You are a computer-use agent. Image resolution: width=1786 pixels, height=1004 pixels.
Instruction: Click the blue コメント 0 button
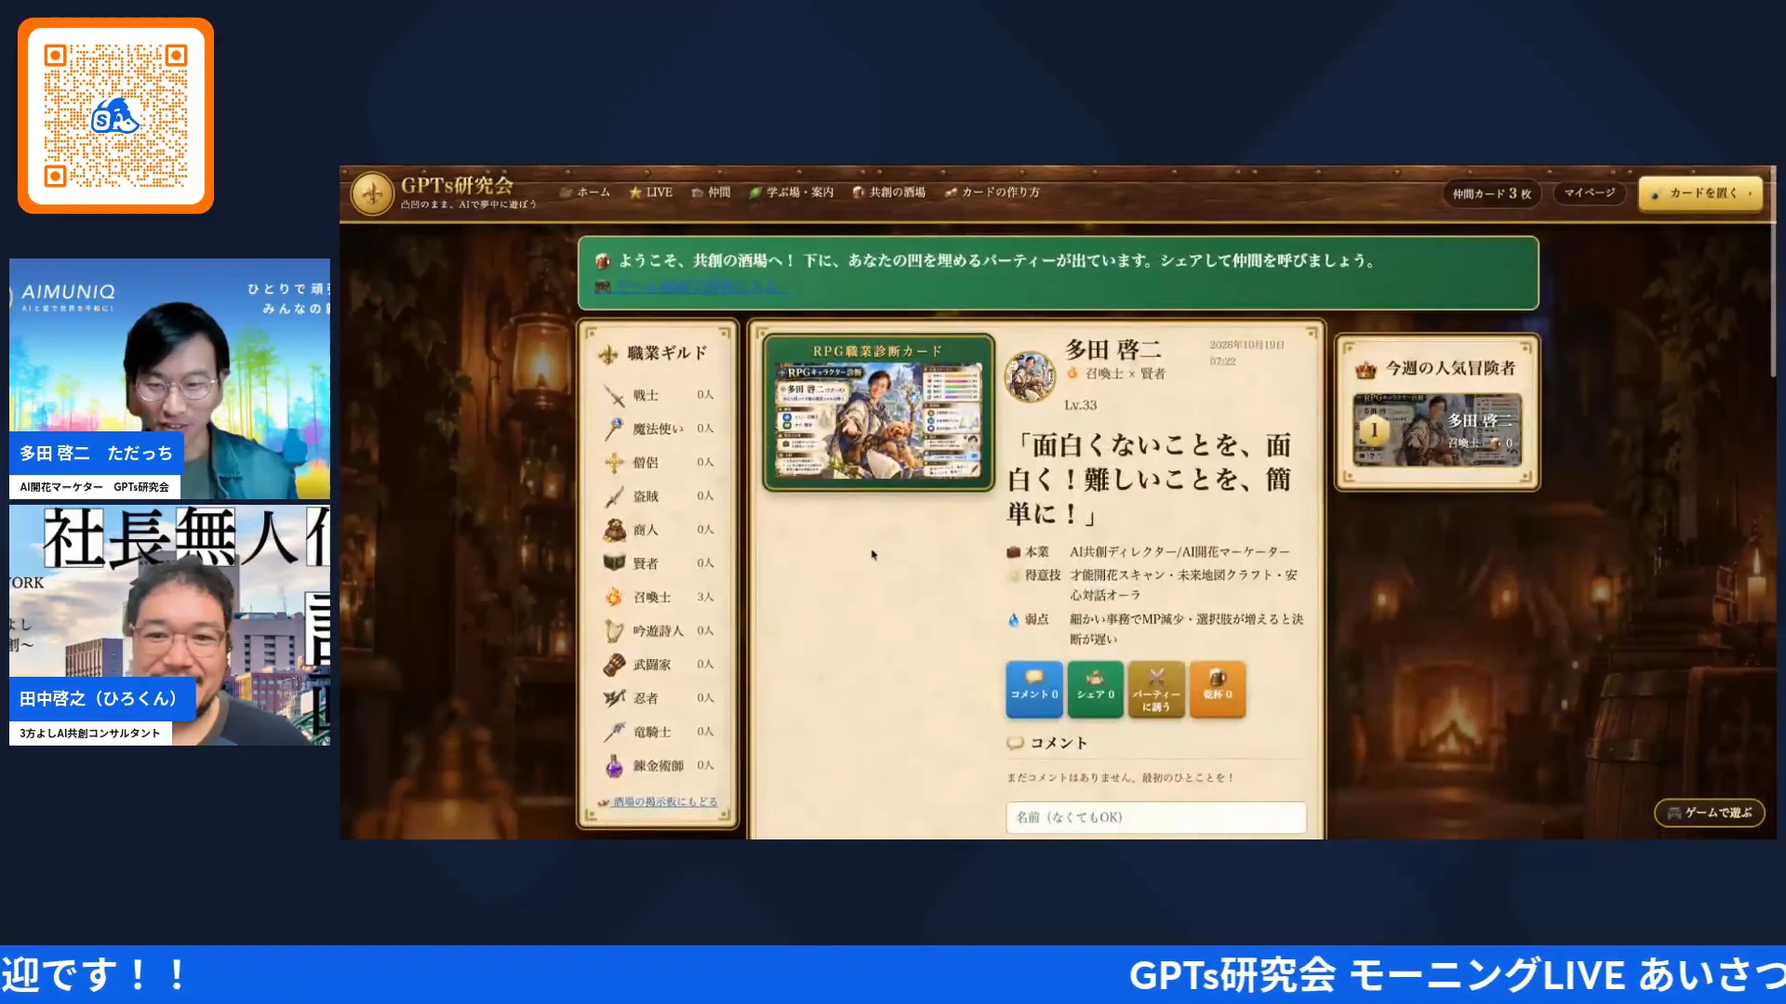1034,690
